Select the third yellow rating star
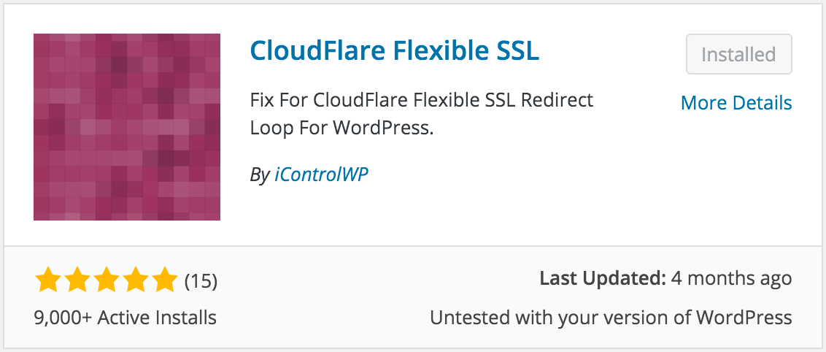 [106, 280]
